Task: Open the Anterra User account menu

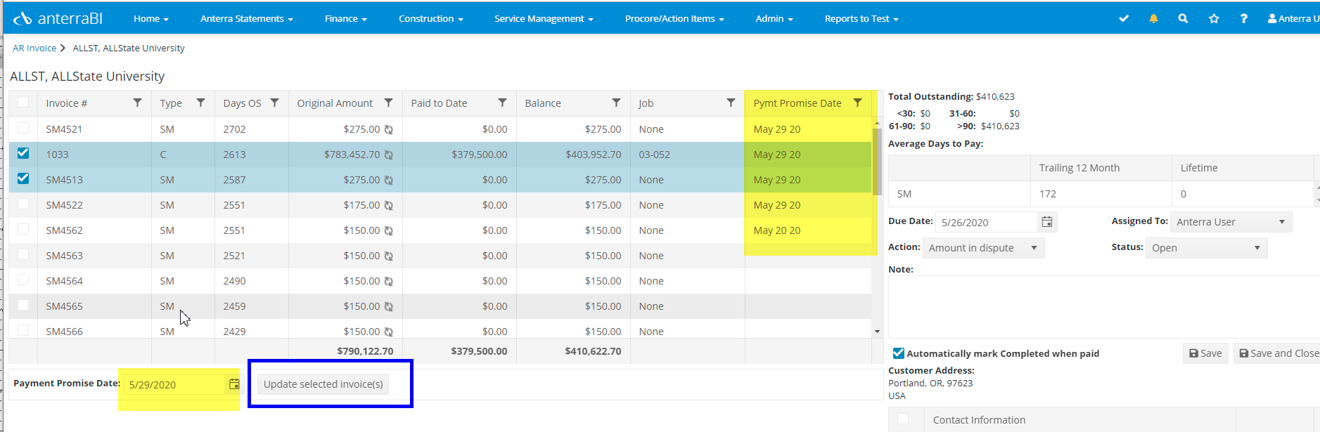Action: (x=1293, y=18)
